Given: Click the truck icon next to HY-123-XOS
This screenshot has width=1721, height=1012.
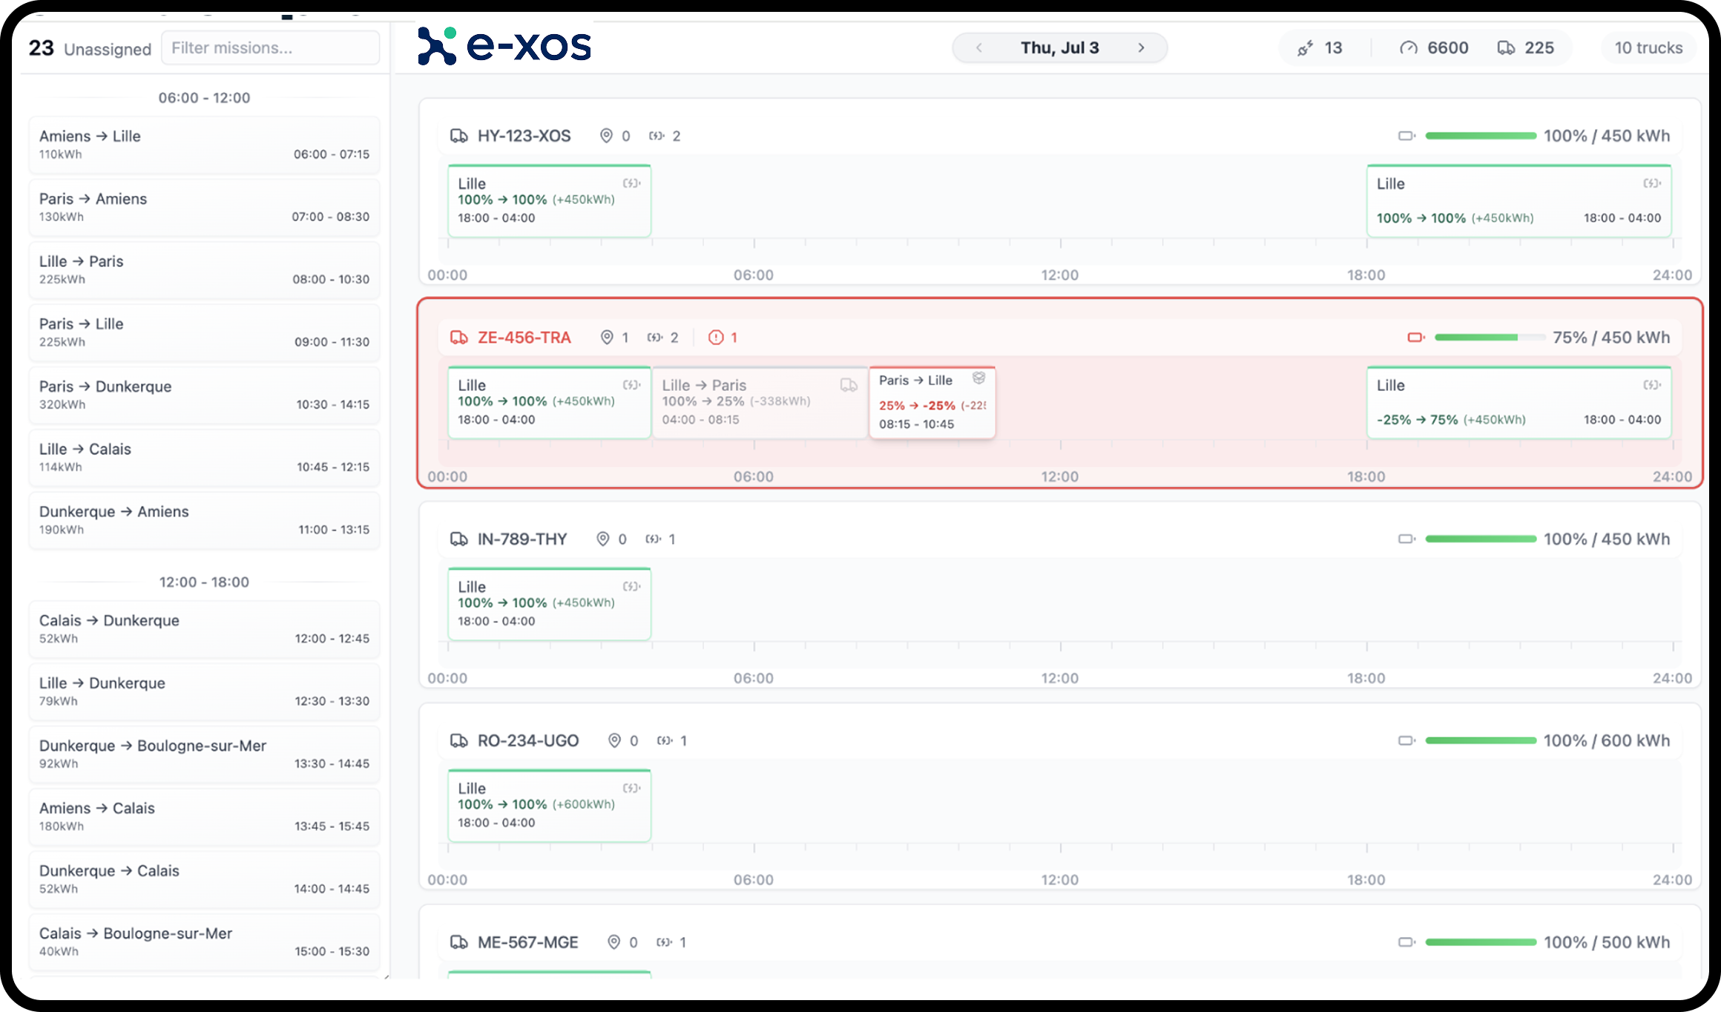Looking at the screenshot, I should (x=459, y=137).
